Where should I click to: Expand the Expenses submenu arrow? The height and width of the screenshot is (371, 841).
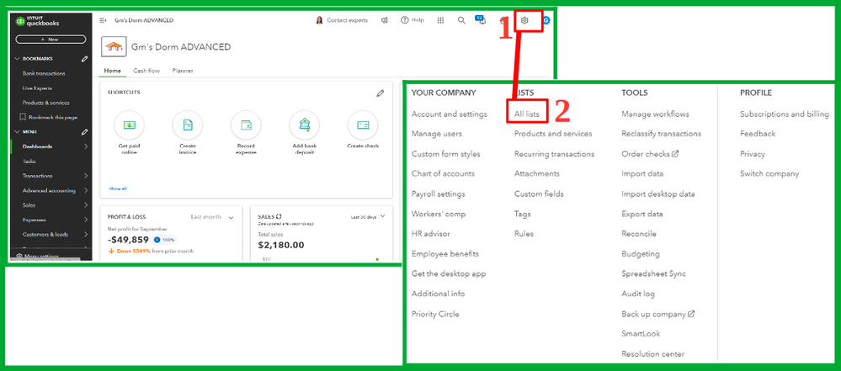[86, 220]
